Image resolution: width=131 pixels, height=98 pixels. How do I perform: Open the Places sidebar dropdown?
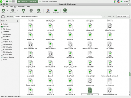point(4,21)
